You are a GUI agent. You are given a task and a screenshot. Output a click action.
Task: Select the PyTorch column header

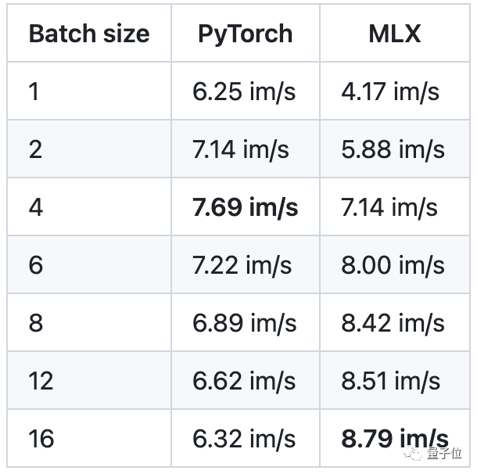point(245,34)
